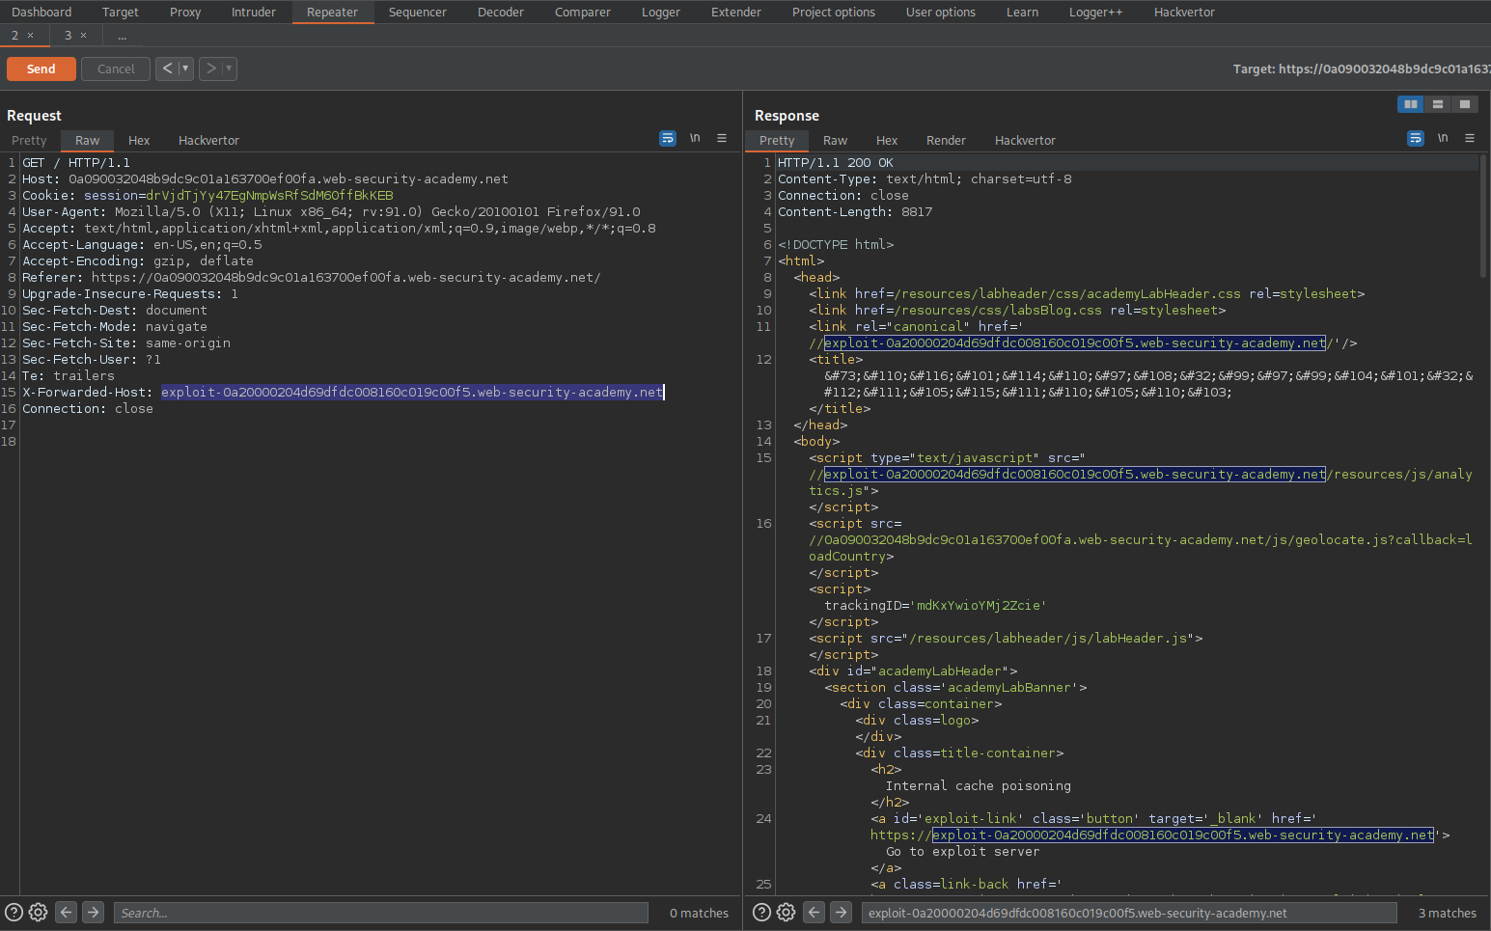Open User options tab
The image size is (1491, 931).
(x=941, y=13)
